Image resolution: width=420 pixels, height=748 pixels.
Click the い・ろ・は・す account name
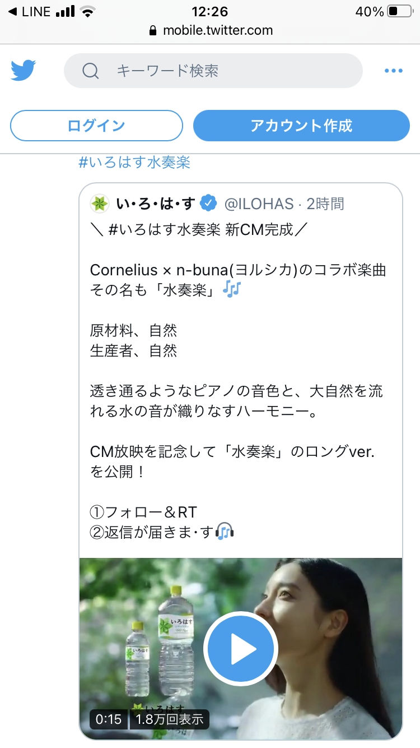pos(155,204)
